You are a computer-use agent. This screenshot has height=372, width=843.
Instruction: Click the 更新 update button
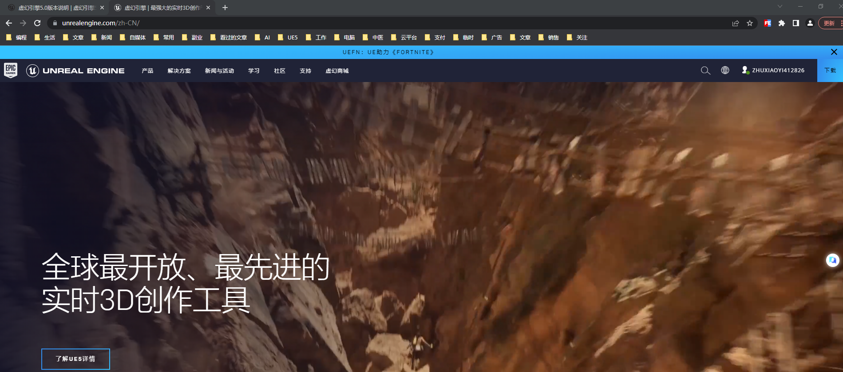830,23
